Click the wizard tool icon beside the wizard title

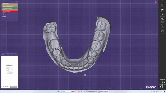pyautogui.click(x=3, y=55)
